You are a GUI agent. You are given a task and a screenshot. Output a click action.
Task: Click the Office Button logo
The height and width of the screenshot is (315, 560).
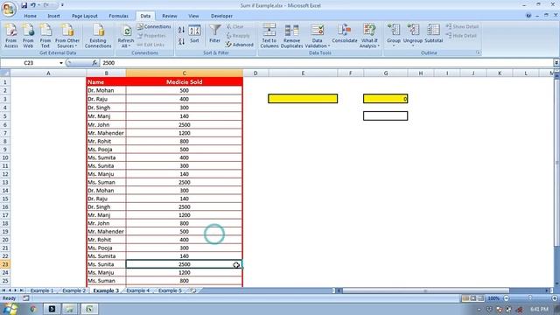9,9
